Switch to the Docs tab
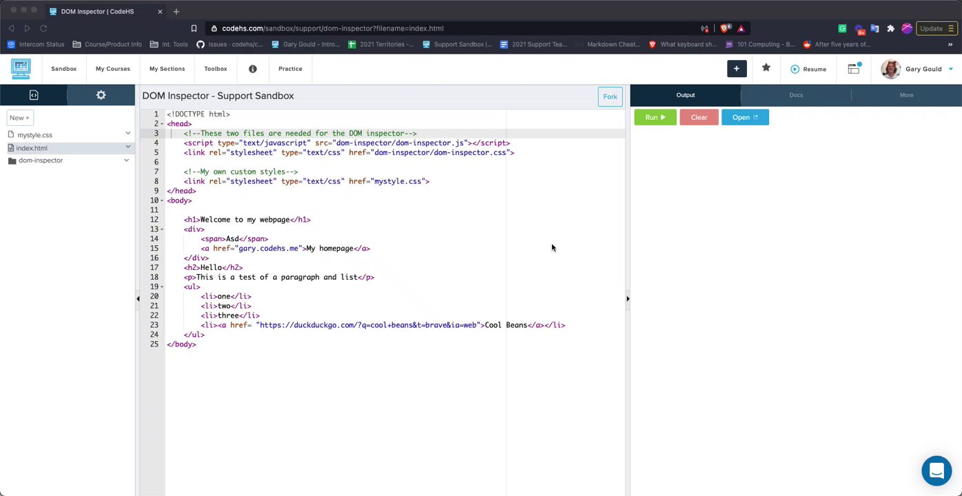Viewport: 962px width, 496px height. pos(796,95)
